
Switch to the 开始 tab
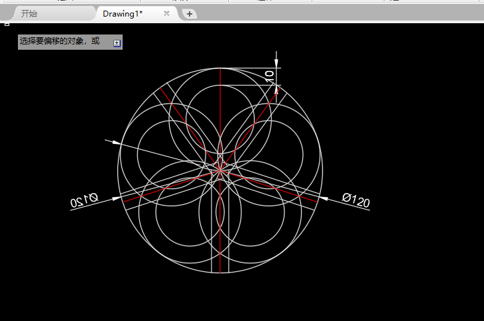[29, 13]
